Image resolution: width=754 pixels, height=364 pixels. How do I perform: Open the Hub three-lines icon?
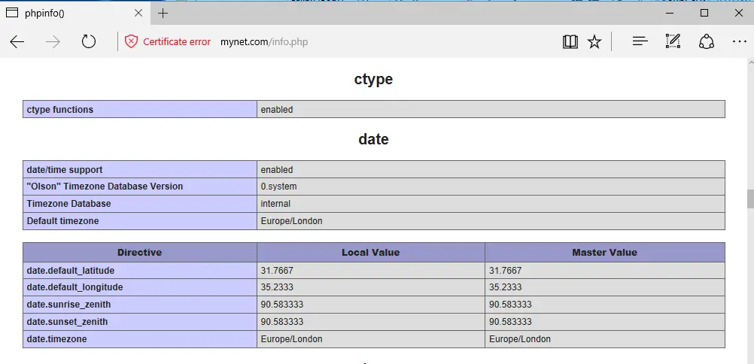[640, 42]
